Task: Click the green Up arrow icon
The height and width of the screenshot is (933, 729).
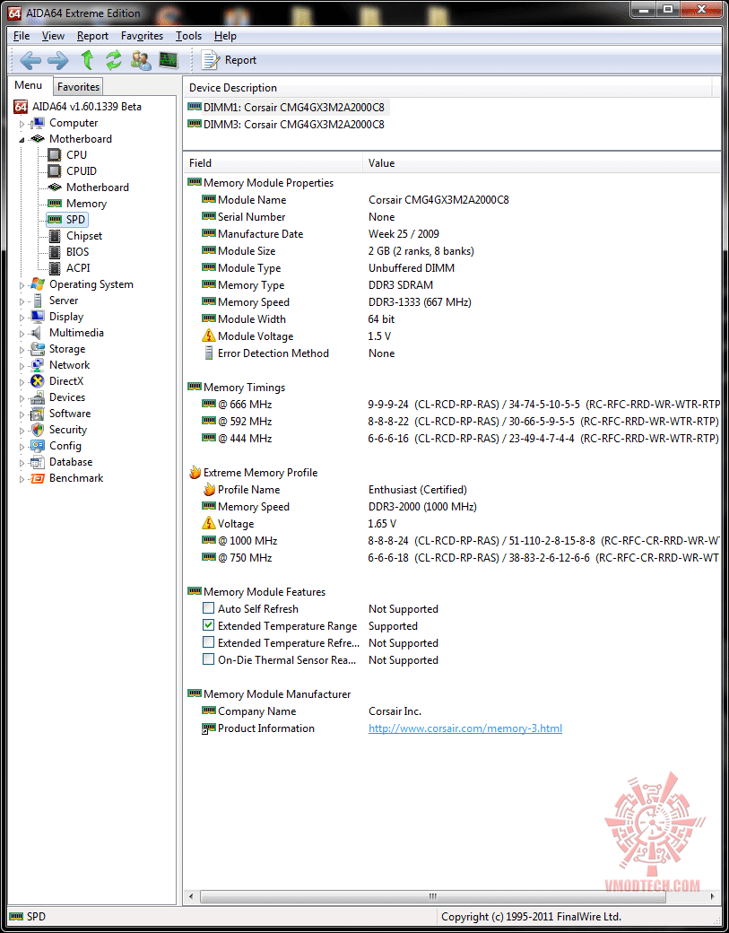Action: (87, 60)
